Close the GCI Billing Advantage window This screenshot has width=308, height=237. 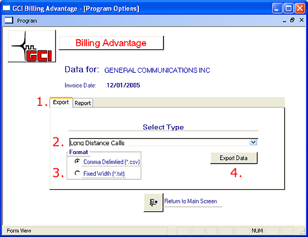point(300,8)
